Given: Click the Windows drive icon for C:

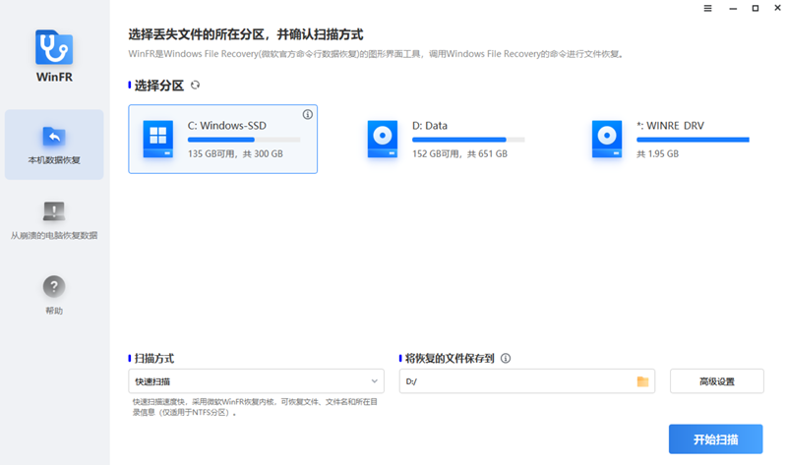Looking at the screenshot, I should (x=158, y=139).
